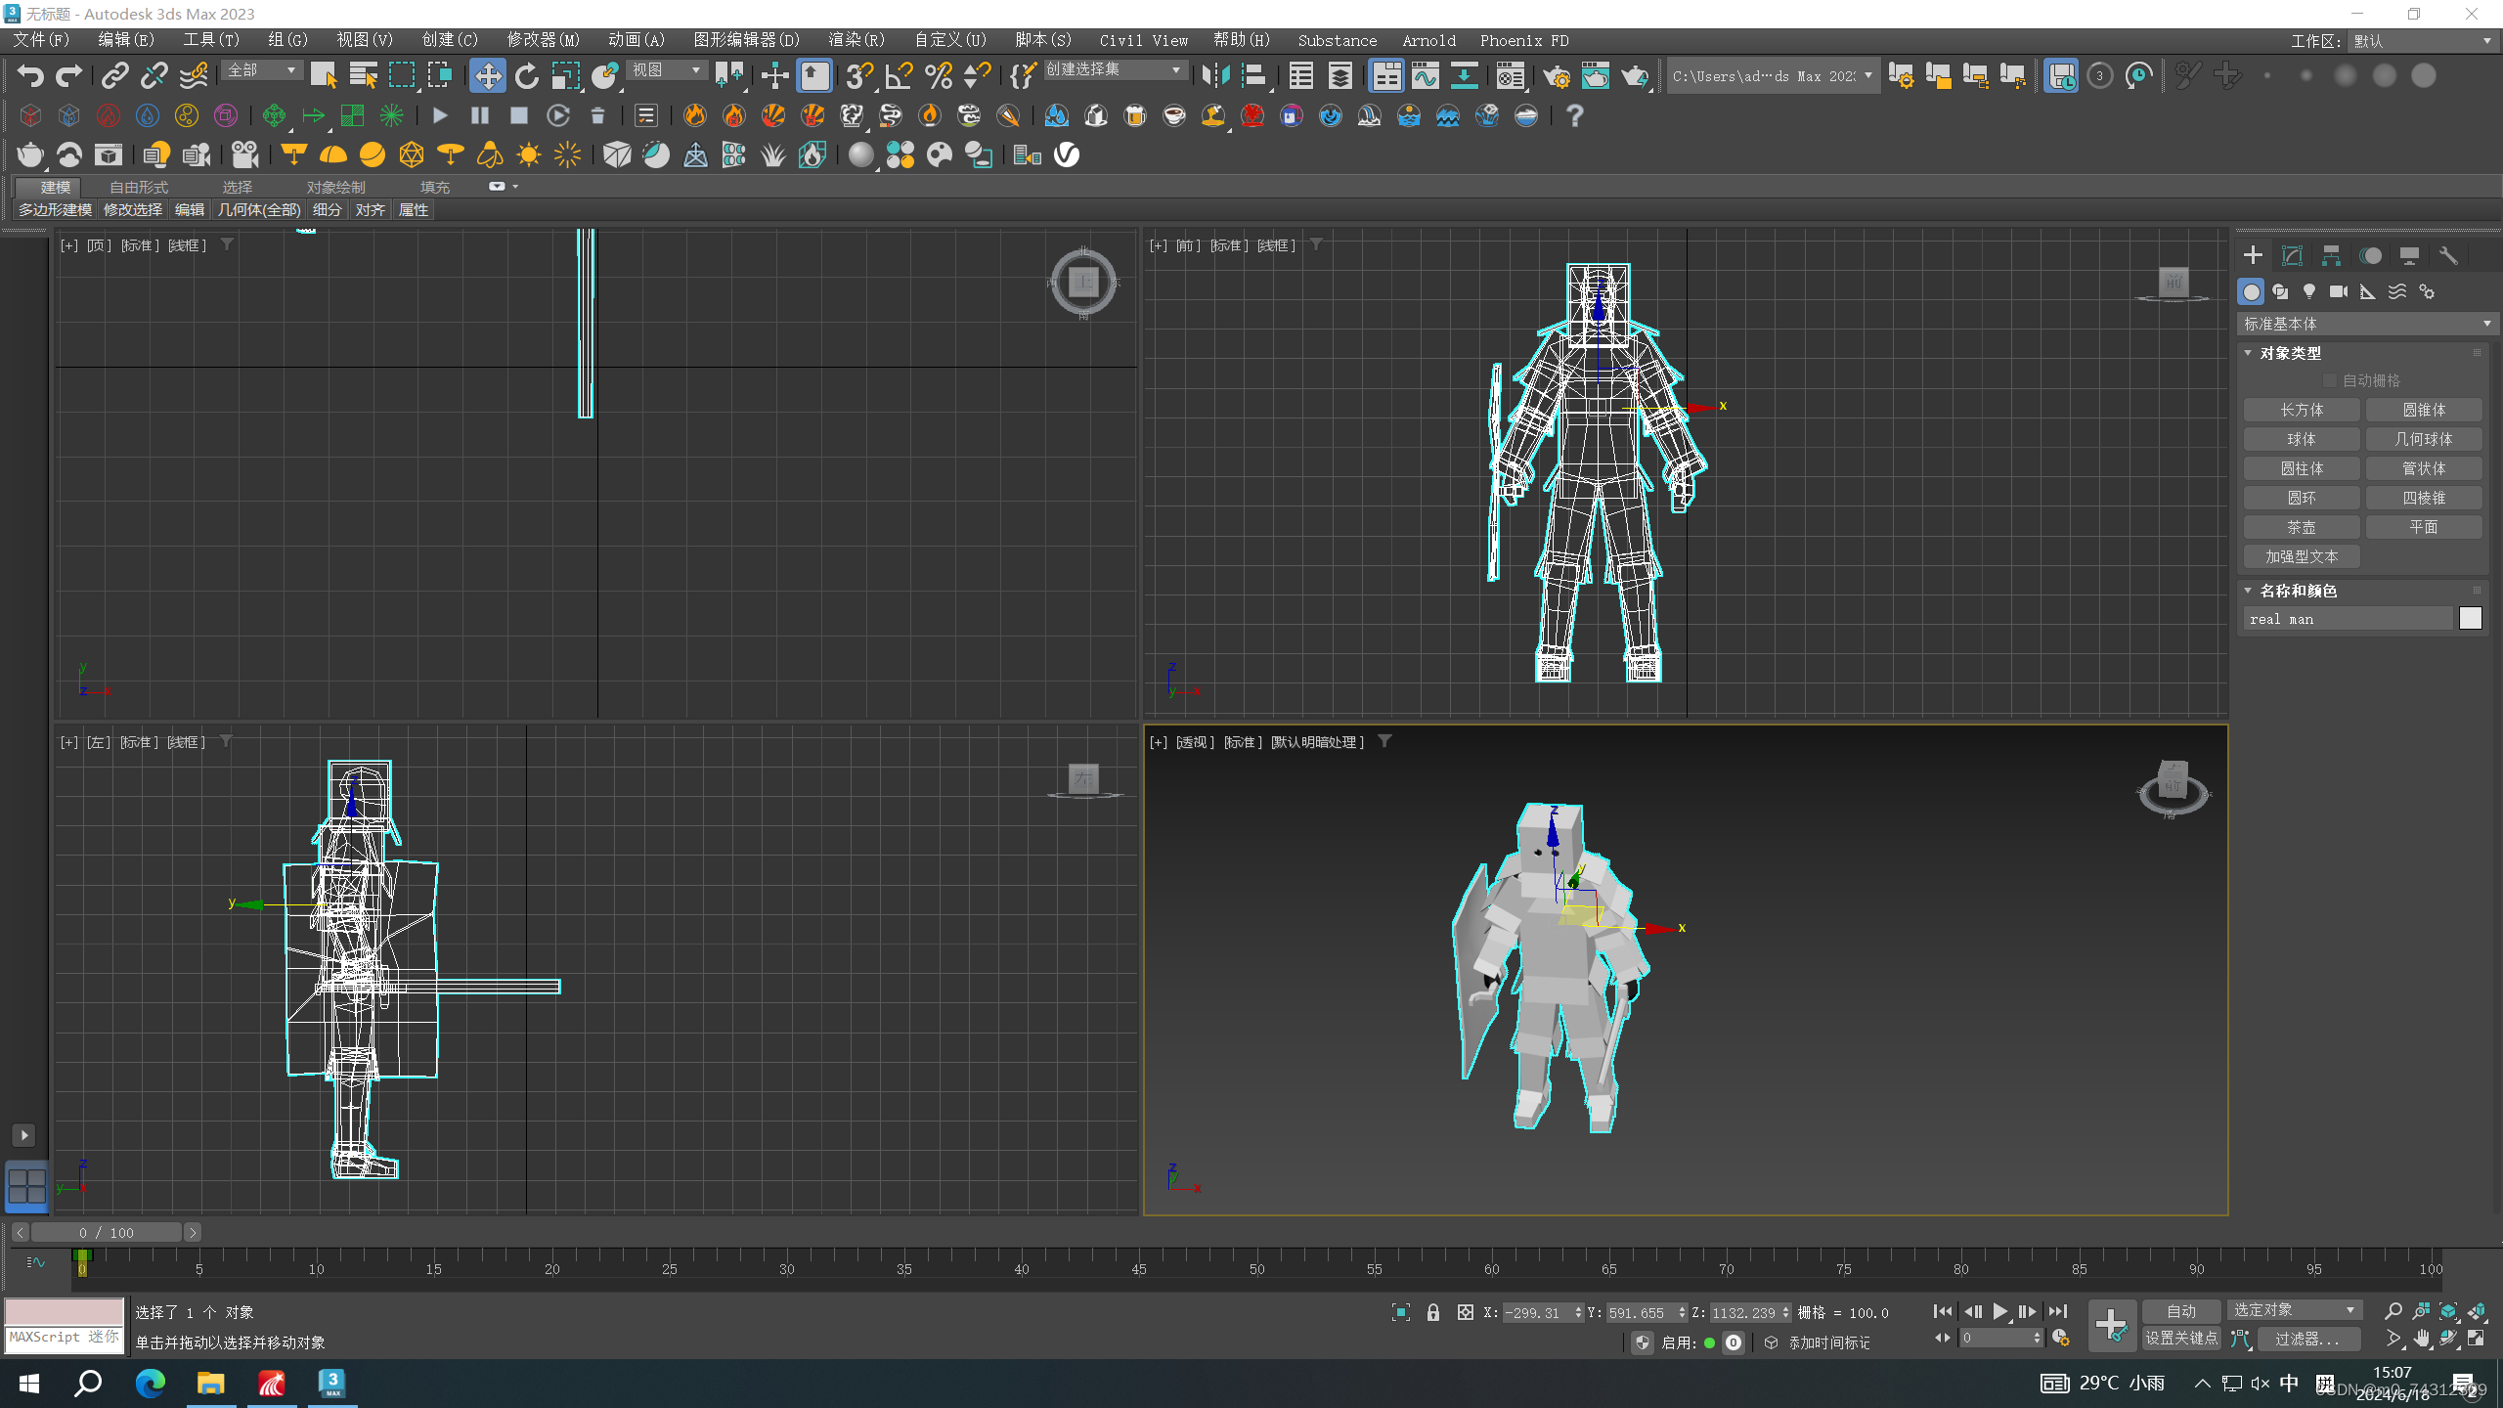The image size is (2503, 1408).
Task: Click the object color swatch
Action: click(2470, 619)
